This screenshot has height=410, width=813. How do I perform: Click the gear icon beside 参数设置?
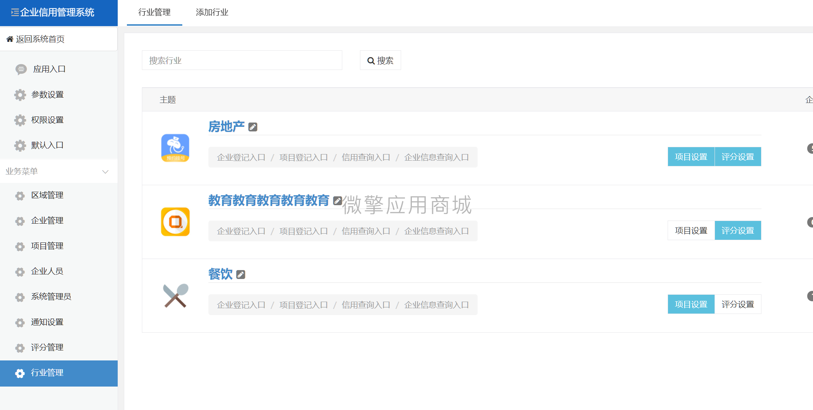coord(20,95)
